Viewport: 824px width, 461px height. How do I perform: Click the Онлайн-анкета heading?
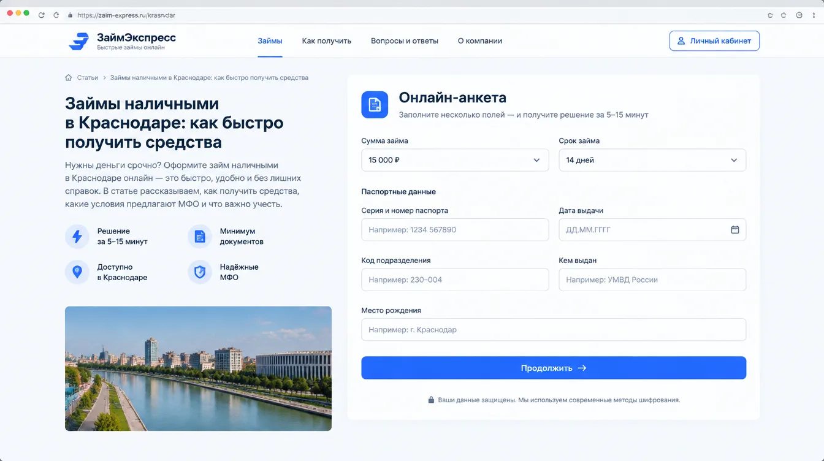pyautogui.click(x=452, y=97)
